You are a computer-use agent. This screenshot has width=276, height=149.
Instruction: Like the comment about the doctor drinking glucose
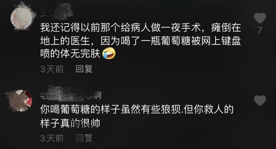260,18
